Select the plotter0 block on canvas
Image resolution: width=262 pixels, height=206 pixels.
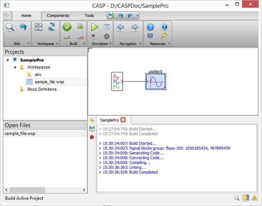[155, 81]
